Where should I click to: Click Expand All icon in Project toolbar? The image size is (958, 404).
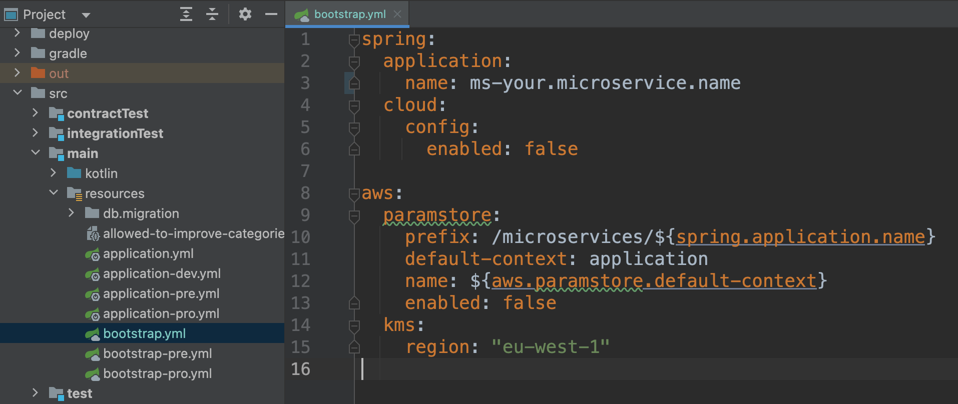click(186, 14)
